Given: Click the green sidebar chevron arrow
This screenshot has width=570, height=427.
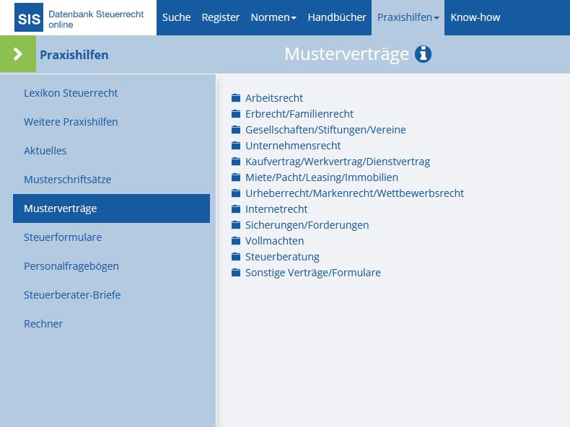Looking at the screenshot, I should (18, 54).
